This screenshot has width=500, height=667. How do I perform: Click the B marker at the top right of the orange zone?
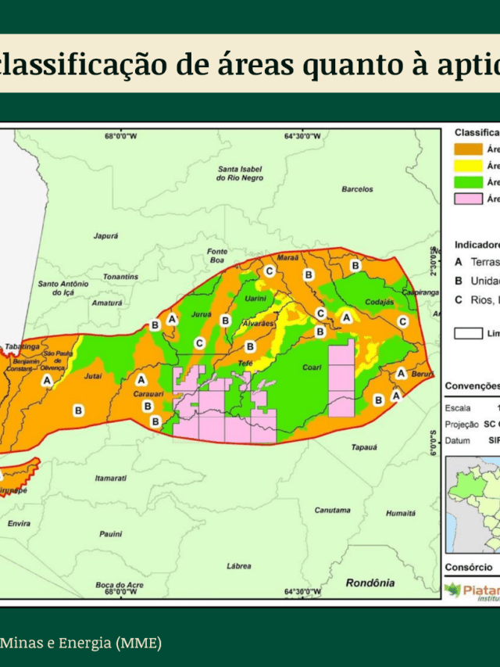pyautogui.click(x=355, y=266)
